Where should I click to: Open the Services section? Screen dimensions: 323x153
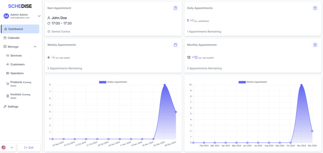[x=16, y=55]
